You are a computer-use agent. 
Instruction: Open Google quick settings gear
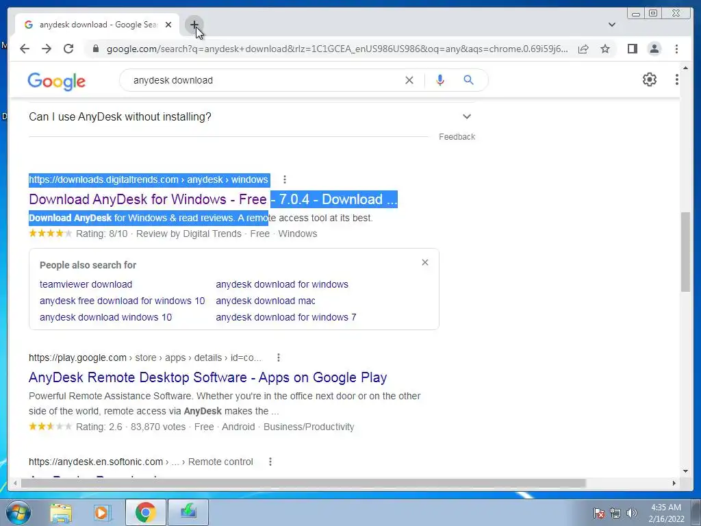click(650, 79)
